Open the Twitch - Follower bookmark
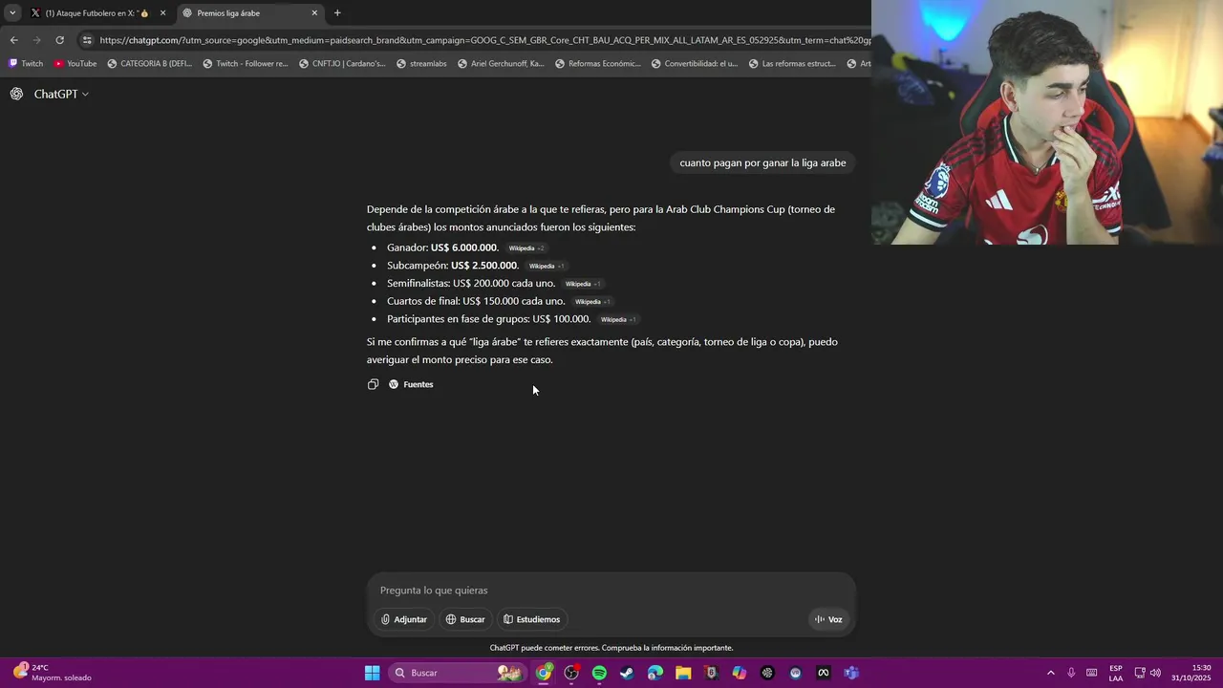The width and height of the screenshot is (1223, 688). click(x=245, y=64)
